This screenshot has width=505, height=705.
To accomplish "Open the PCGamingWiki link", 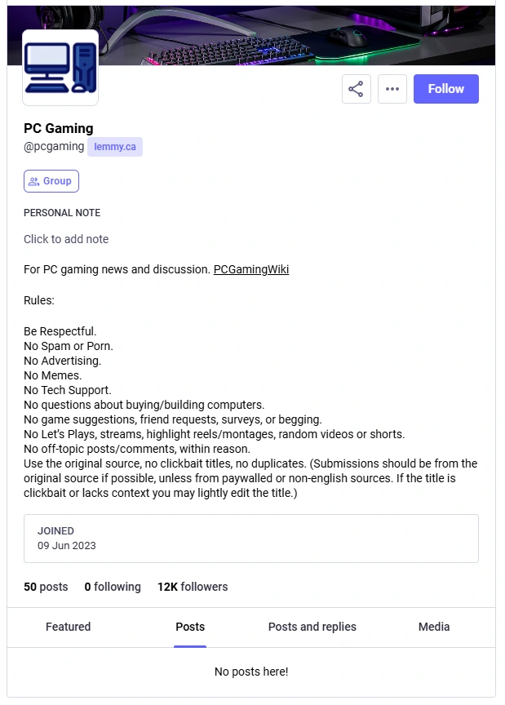I will click(250, 269).
